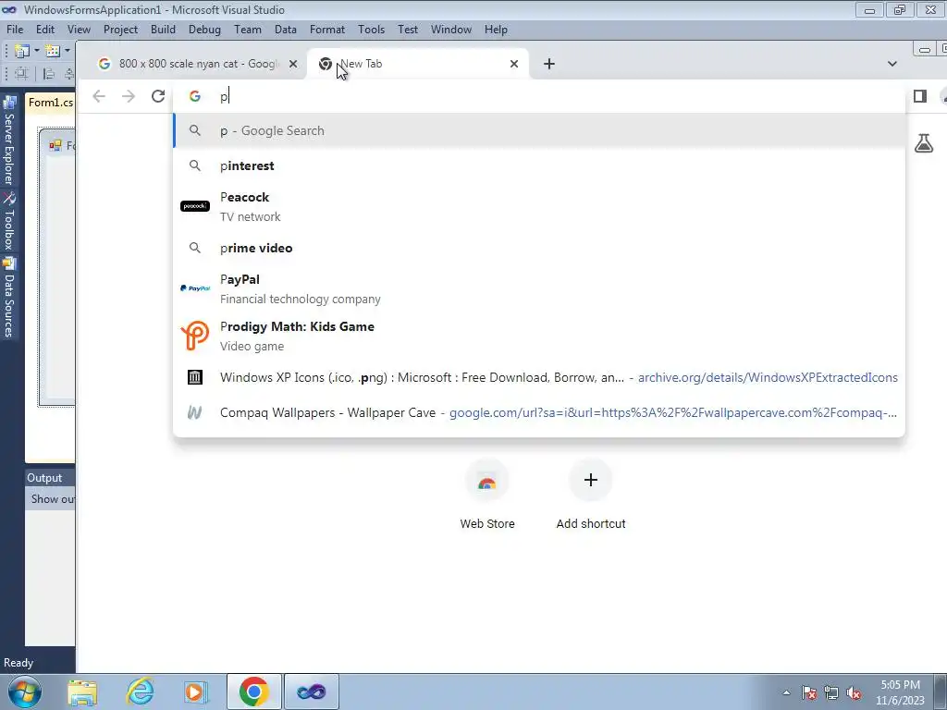Open Visual Studio Build menu
Screen dimensions: 947x710
pos(163,29)
